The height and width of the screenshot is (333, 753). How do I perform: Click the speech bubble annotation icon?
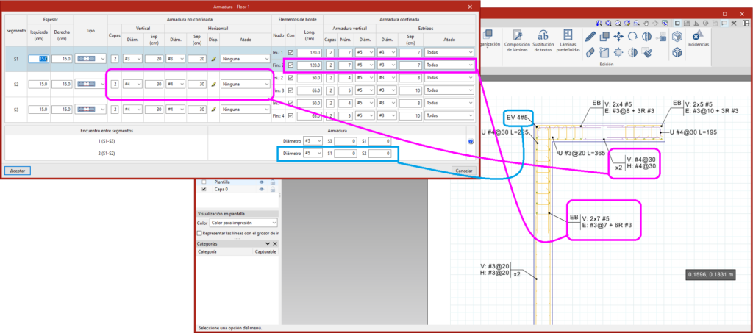tap(724, 23)
